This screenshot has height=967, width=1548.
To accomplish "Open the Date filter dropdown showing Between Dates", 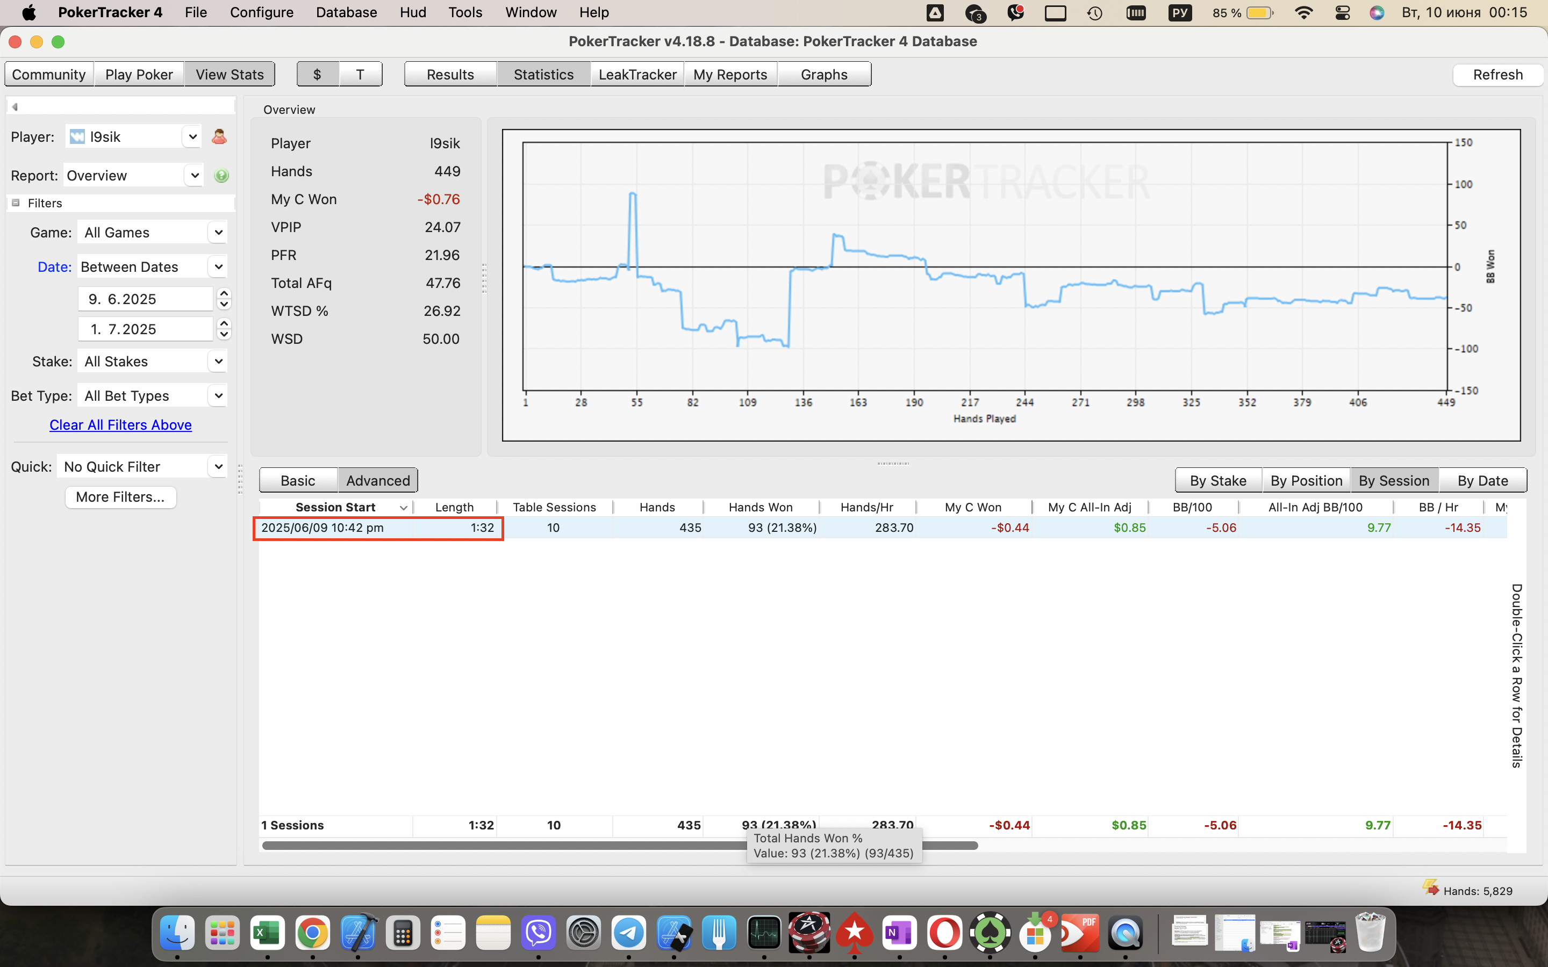I will [152, 266].
